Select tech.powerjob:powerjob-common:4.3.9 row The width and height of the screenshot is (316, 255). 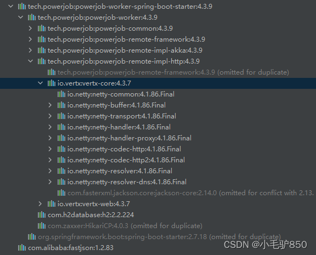pos(158,29)
